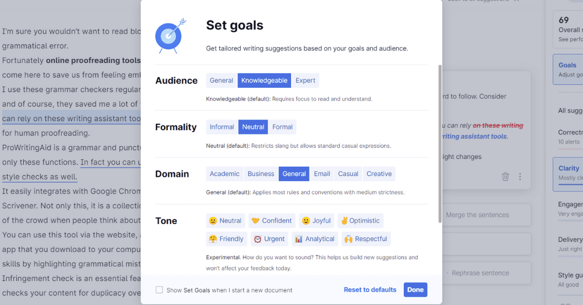Open the Clarity section in the sidebar

point(567,174)
